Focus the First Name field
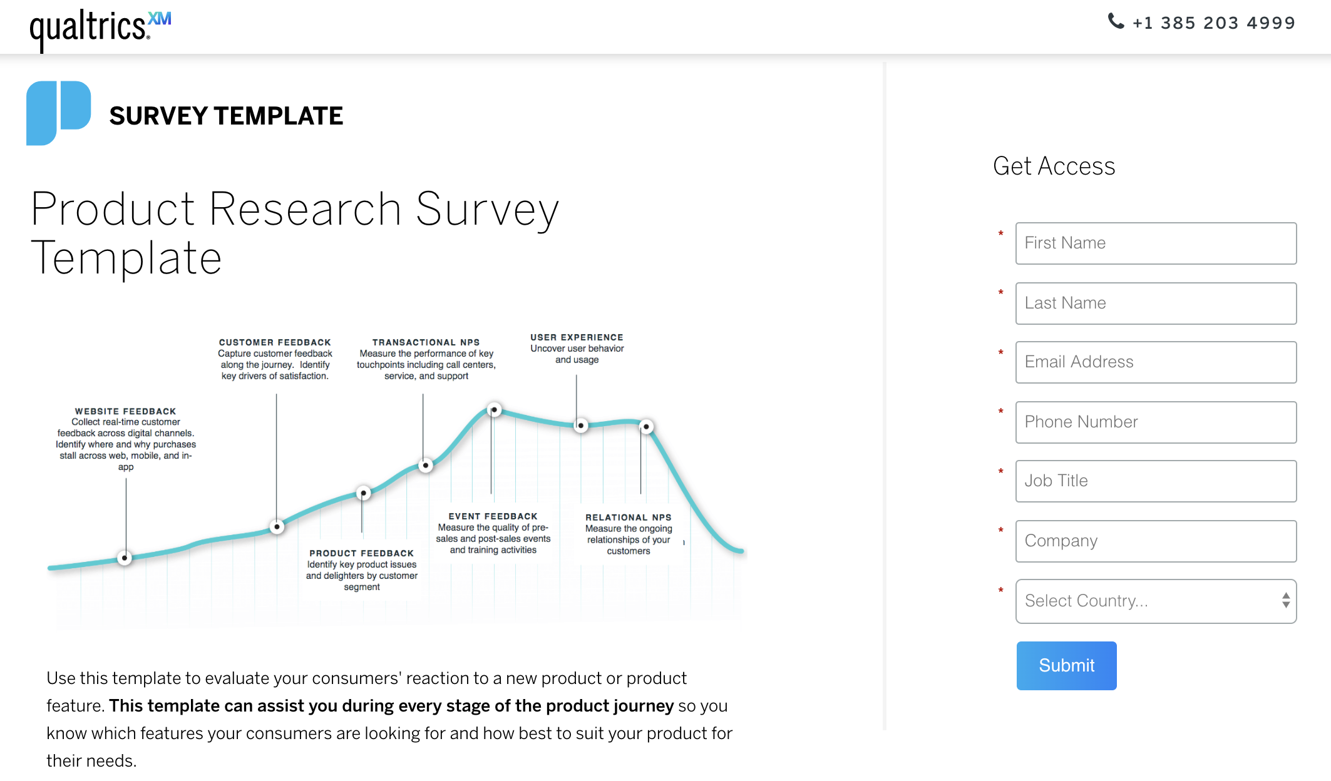Viewport: 1331px width, 781px height. pos(1156,243)
